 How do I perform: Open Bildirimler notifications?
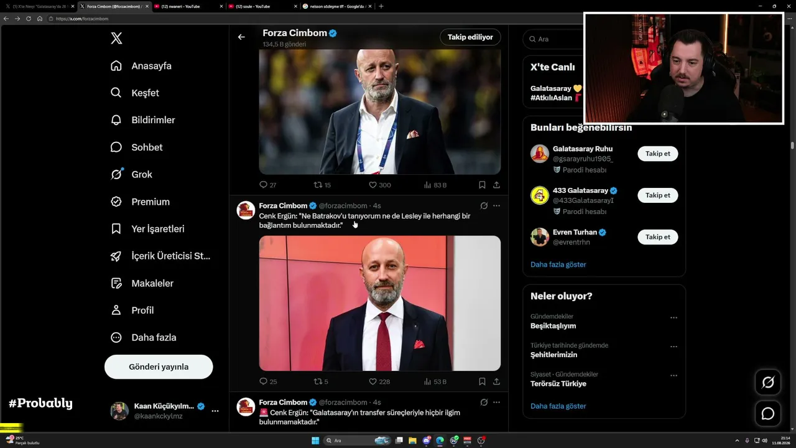point(142,120)
